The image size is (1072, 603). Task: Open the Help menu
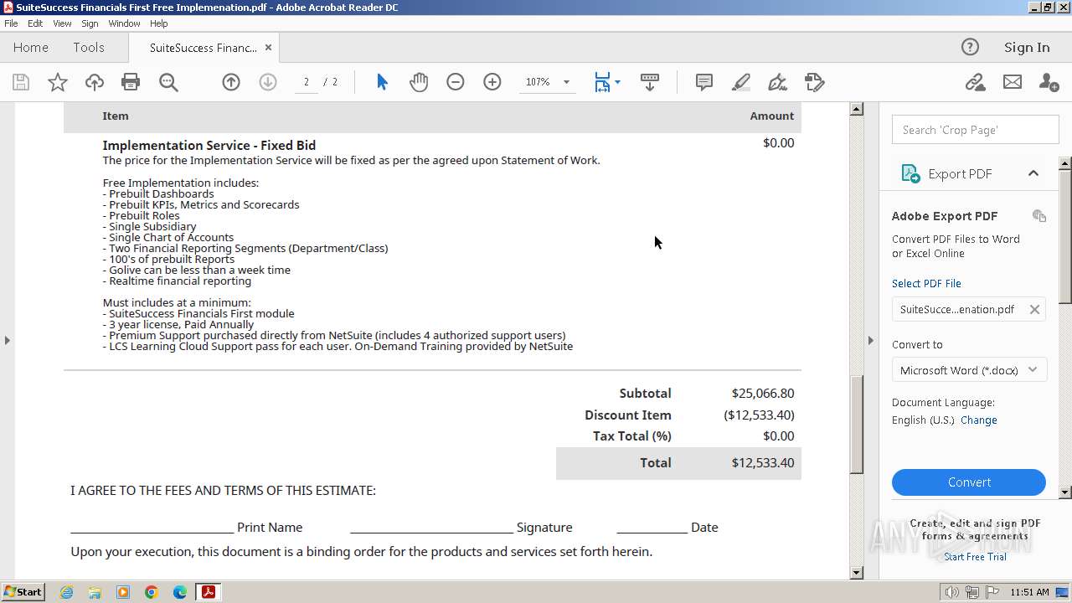(x=159, y=23)
